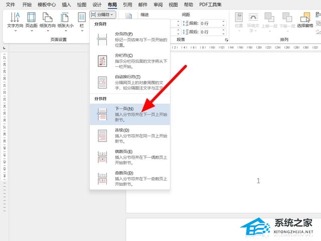Screen dimensions: 321x241
Task: Choose 分页符(P) page break option
Action: point(130,39)
